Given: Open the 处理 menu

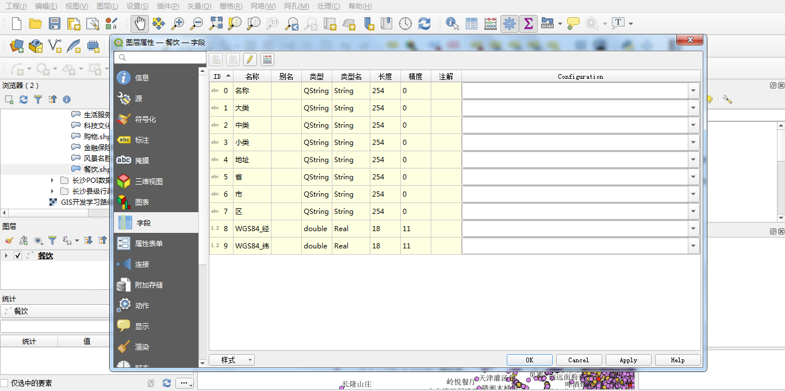Looking at the screenshot, I should coord(328,6).
